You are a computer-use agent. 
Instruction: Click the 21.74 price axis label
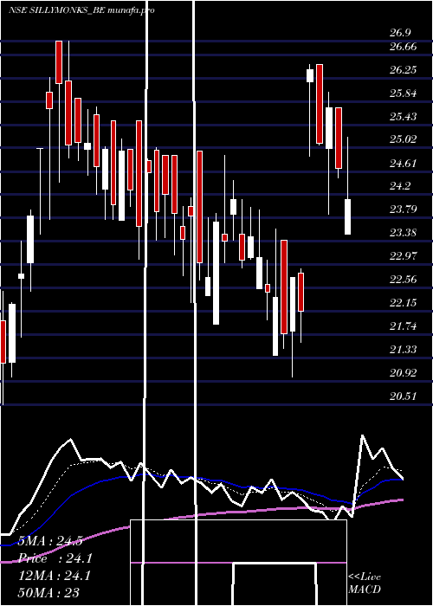coord(403,326)
